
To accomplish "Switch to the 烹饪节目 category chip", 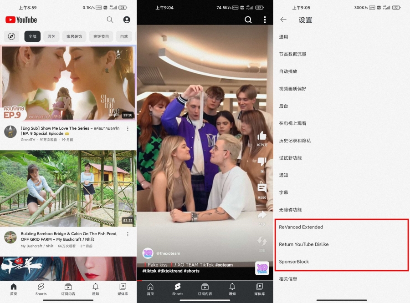I will [x=101, y=36].
